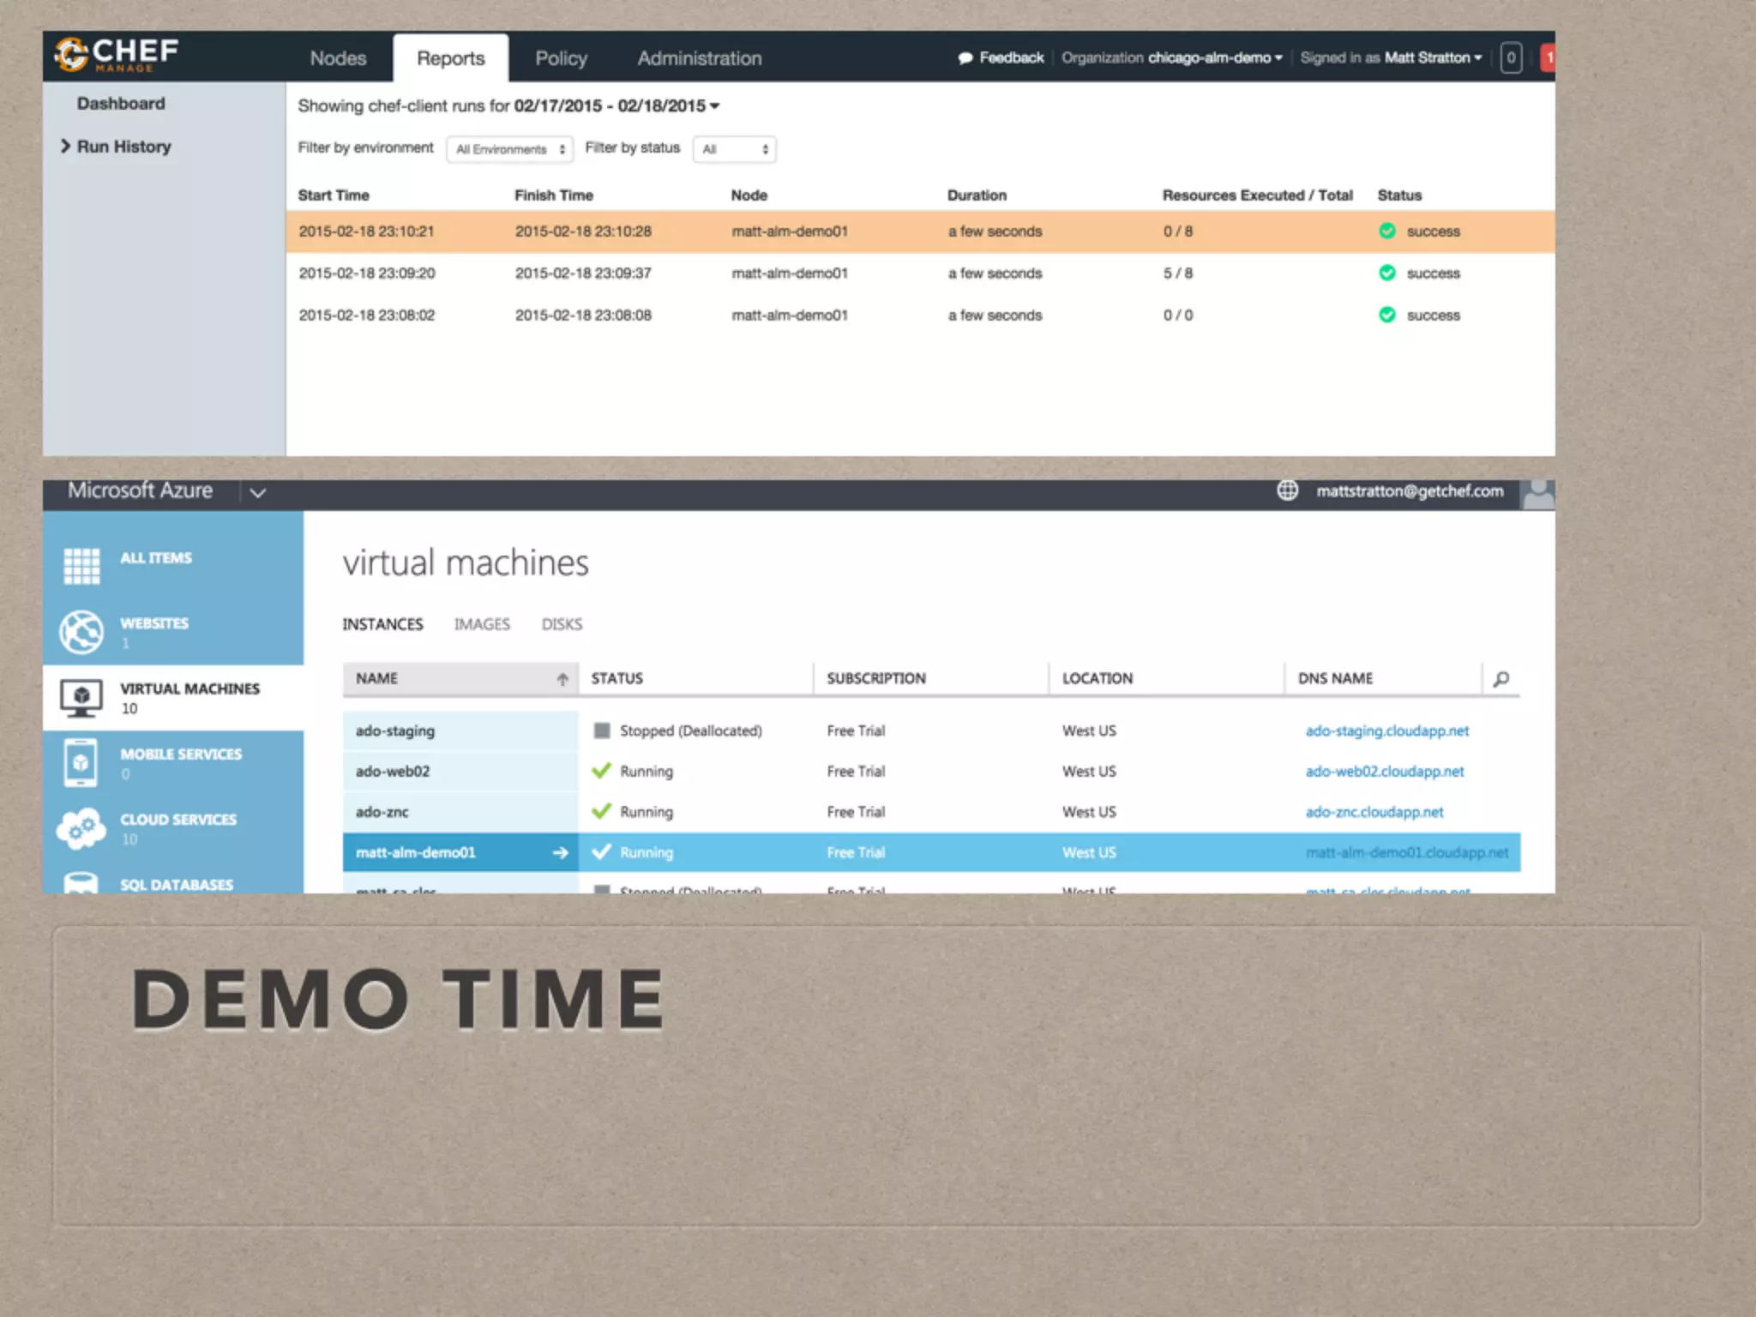Open matt-alm-demo01 via its arrow icon

(561, 852)
